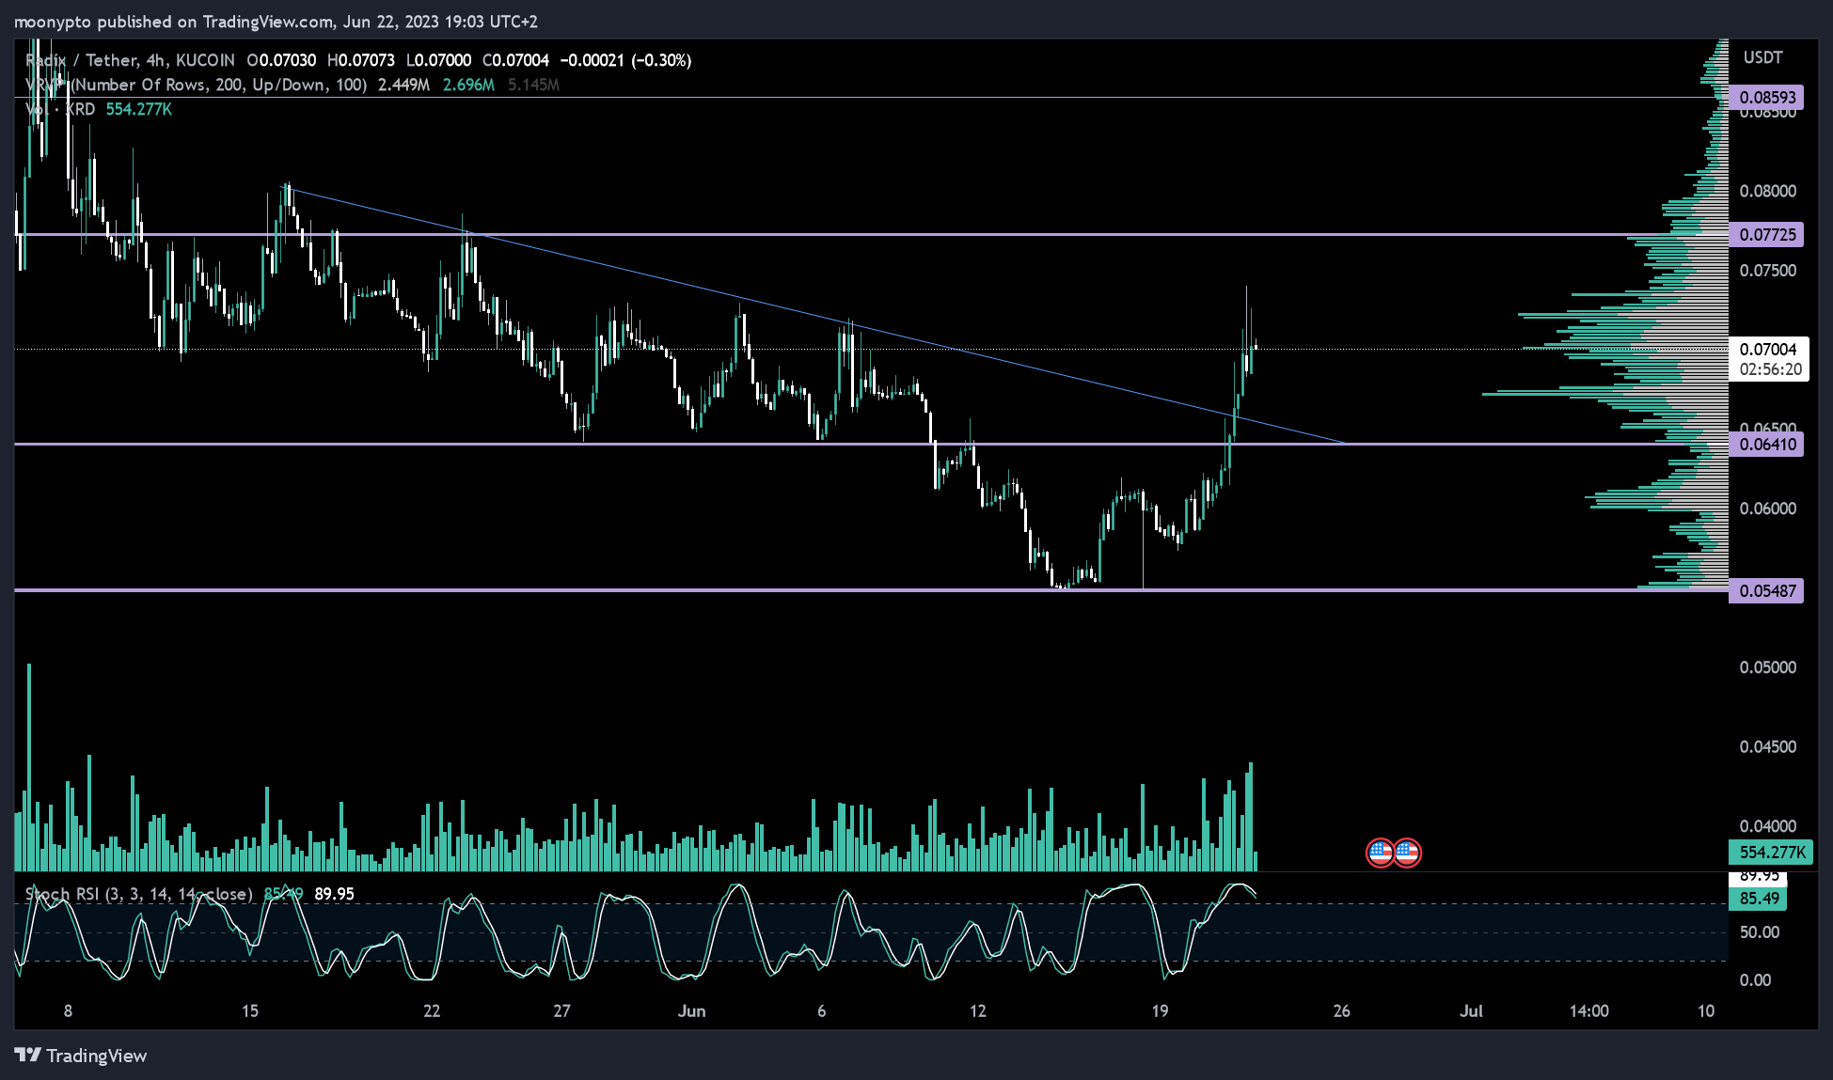Click the 0.05000 price axis tick

[x=1767, y=667]
